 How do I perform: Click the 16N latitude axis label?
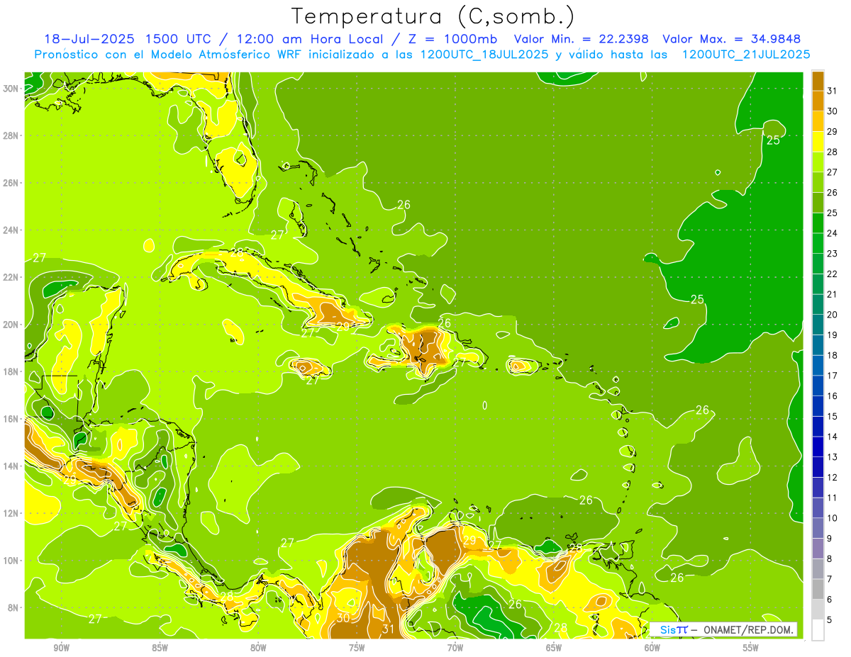coord(11,419)
